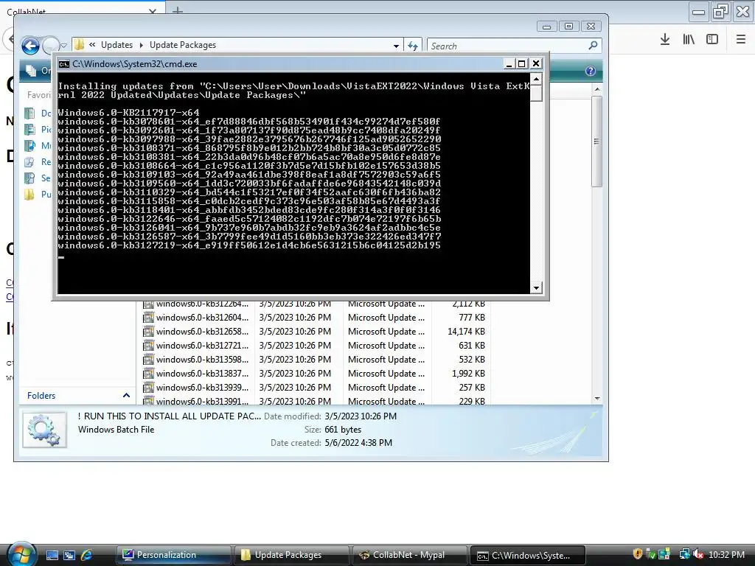Viewport: 755px width, 566px height.
Task: Open the security shield tray icon
Action: point(638,554)
